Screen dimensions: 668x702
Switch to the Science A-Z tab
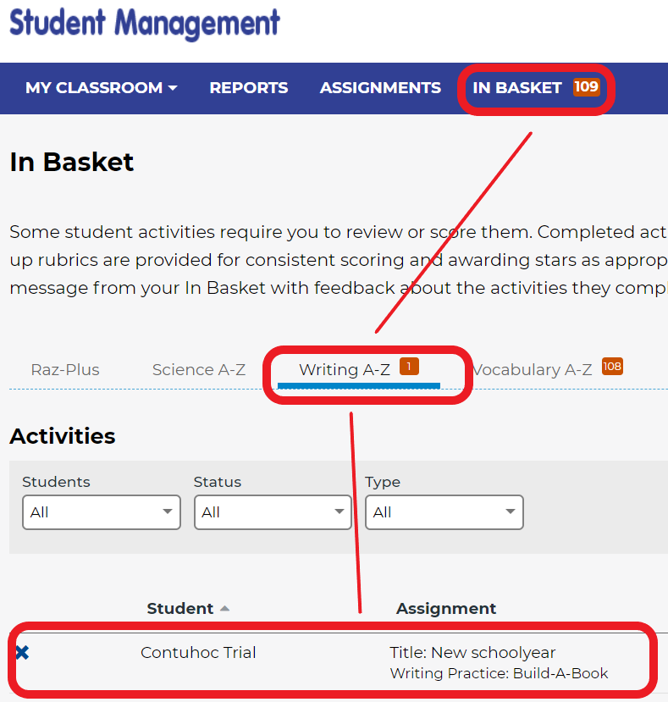pyautogui.click(x=199, y=370)
